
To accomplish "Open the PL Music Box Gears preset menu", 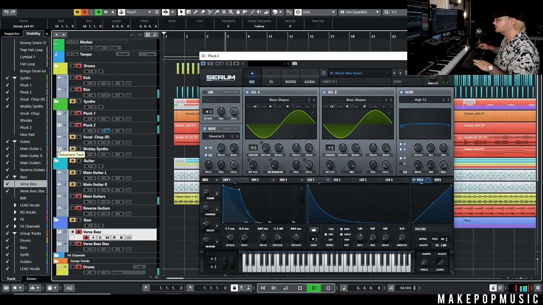I will (x=359, y=73).
